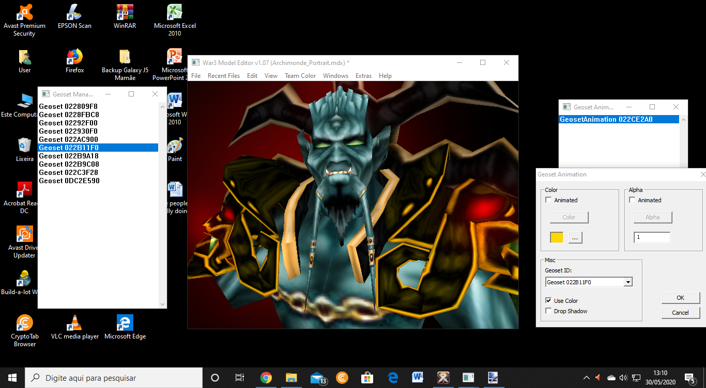Close the Geoset Manager window

tap(155, 94)
